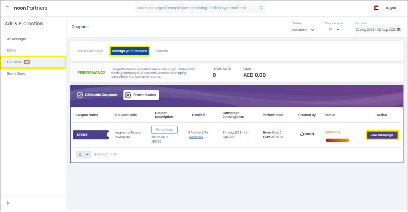
Task: Click the UAE flag icon
Action: tap(376, 8)
